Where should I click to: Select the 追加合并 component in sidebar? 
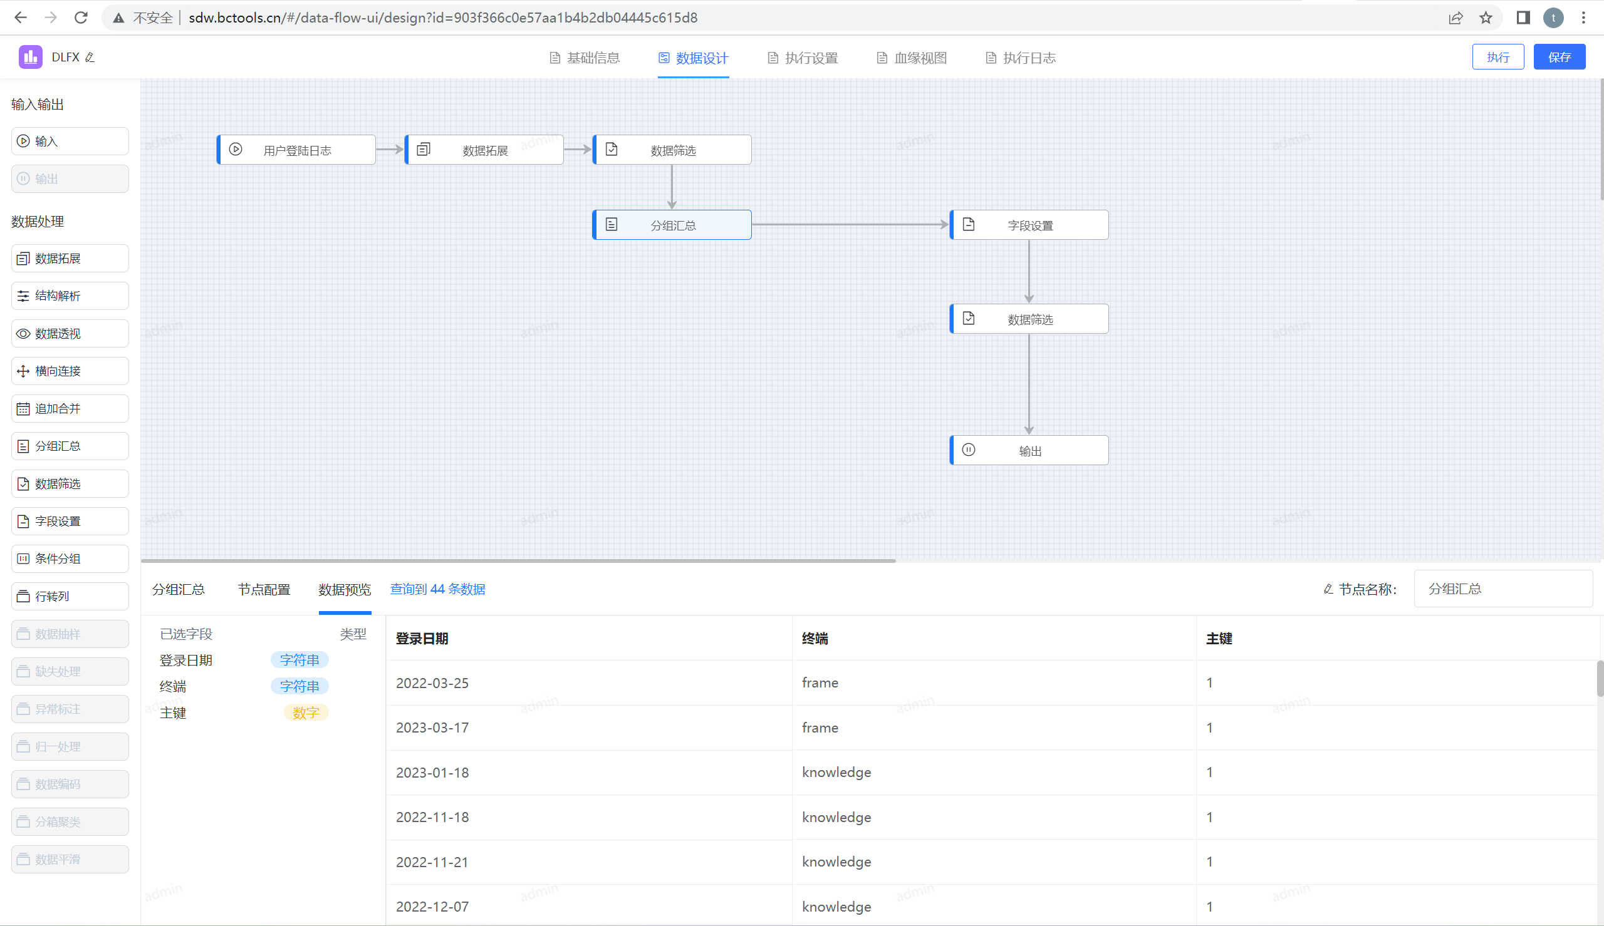(70, 408)
